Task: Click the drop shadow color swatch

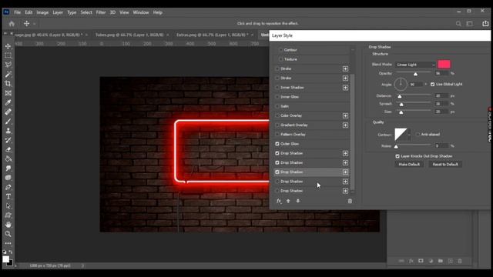Action: coord(444,65)
